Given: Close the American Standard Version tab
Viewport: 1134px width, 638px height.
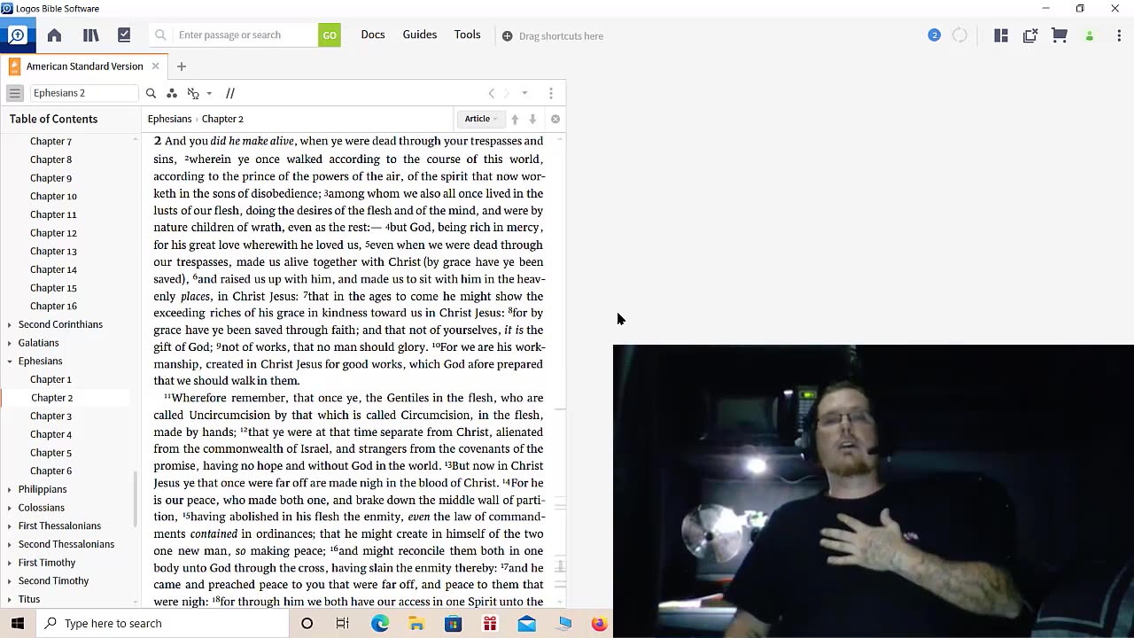Looking at the screenshot, I should pyautogui.click(x=155, y=66).
